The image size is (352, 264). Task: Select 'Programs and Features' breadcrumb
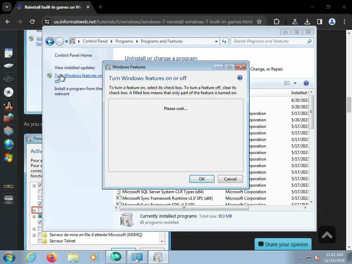pos(162,41)
